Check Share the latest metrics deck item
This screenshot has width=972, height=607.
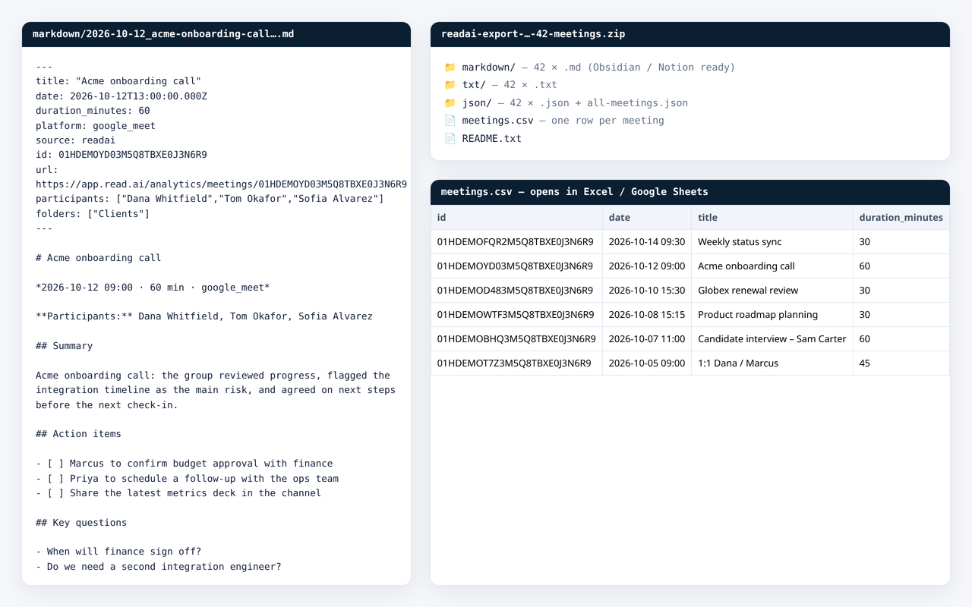178,493
